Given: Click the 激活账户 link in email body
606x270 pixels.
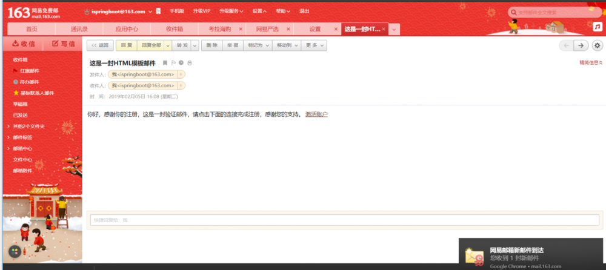Looking at the screenshot, I should coord(316,114).
